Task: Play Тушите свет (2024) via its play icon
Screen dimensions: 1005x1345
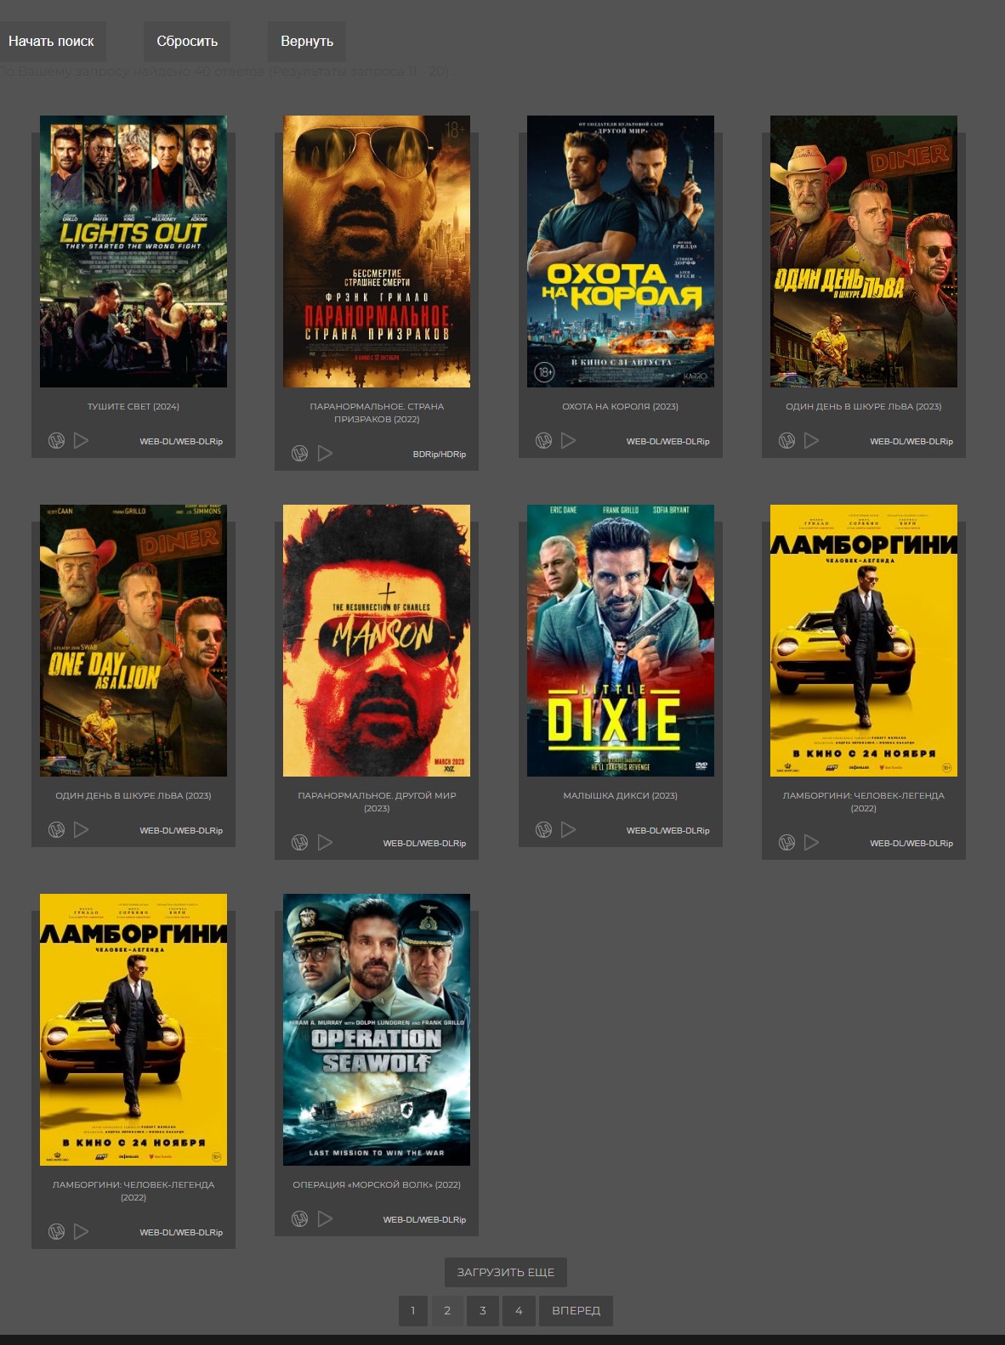Action: (82, 441)
